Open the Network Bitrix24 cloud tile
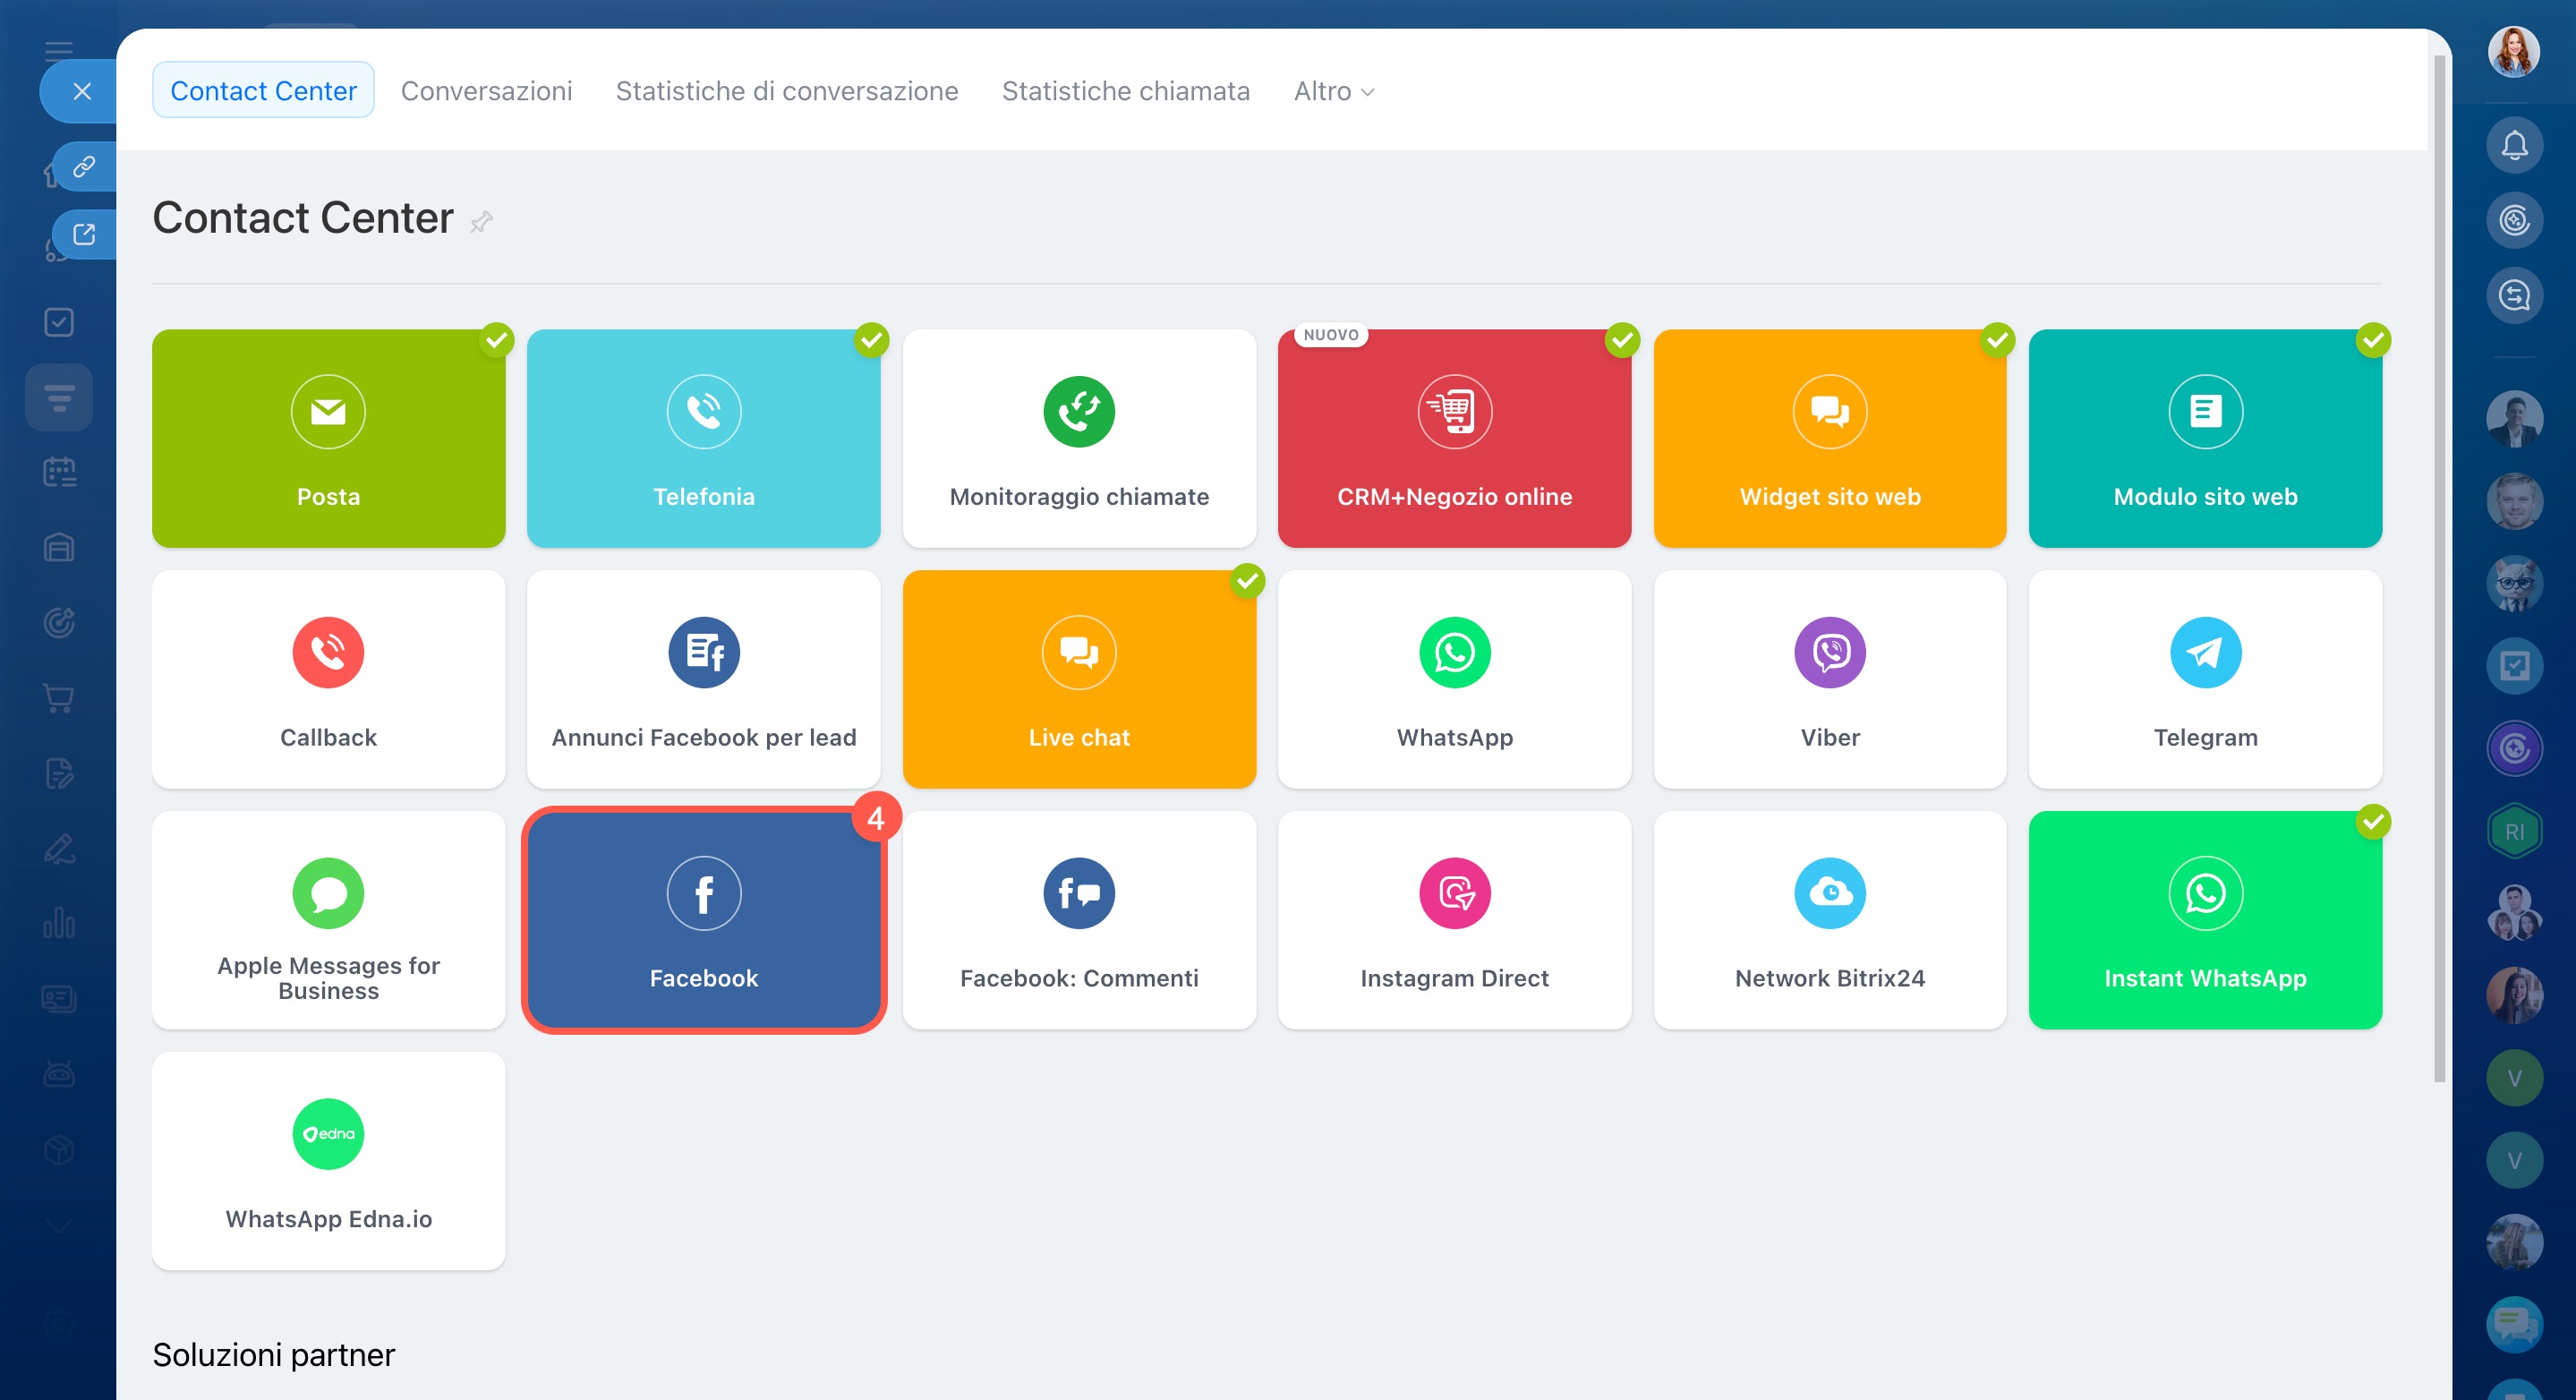This screenshot has height=1400, width=2576. point(1829,920)
